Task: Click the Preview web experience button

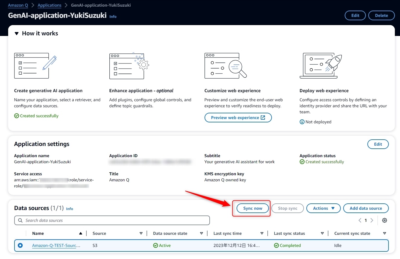Action: 238,118
